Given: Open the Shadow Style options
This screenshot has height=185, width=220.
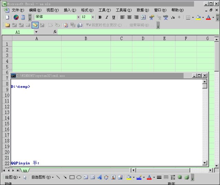Looking at the screenshot, I should click(180, 177).
